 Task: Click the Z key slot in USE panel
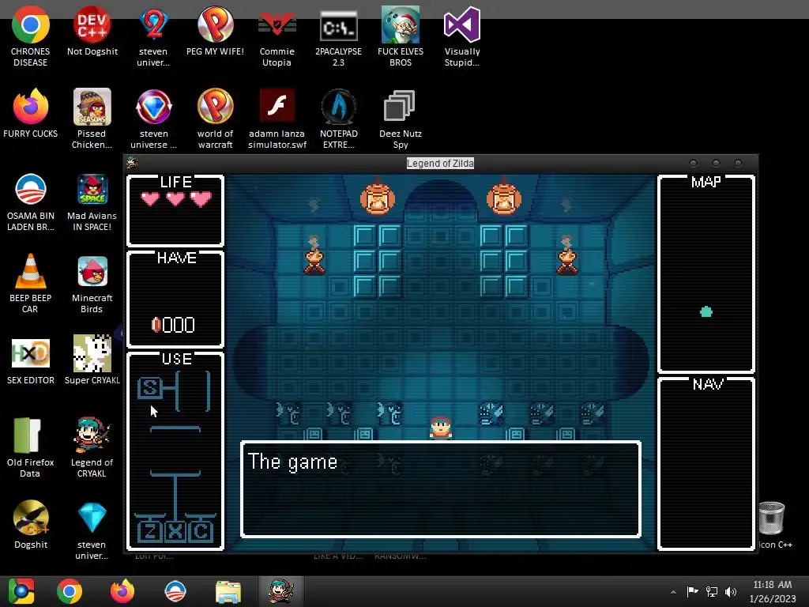point(149,530)
